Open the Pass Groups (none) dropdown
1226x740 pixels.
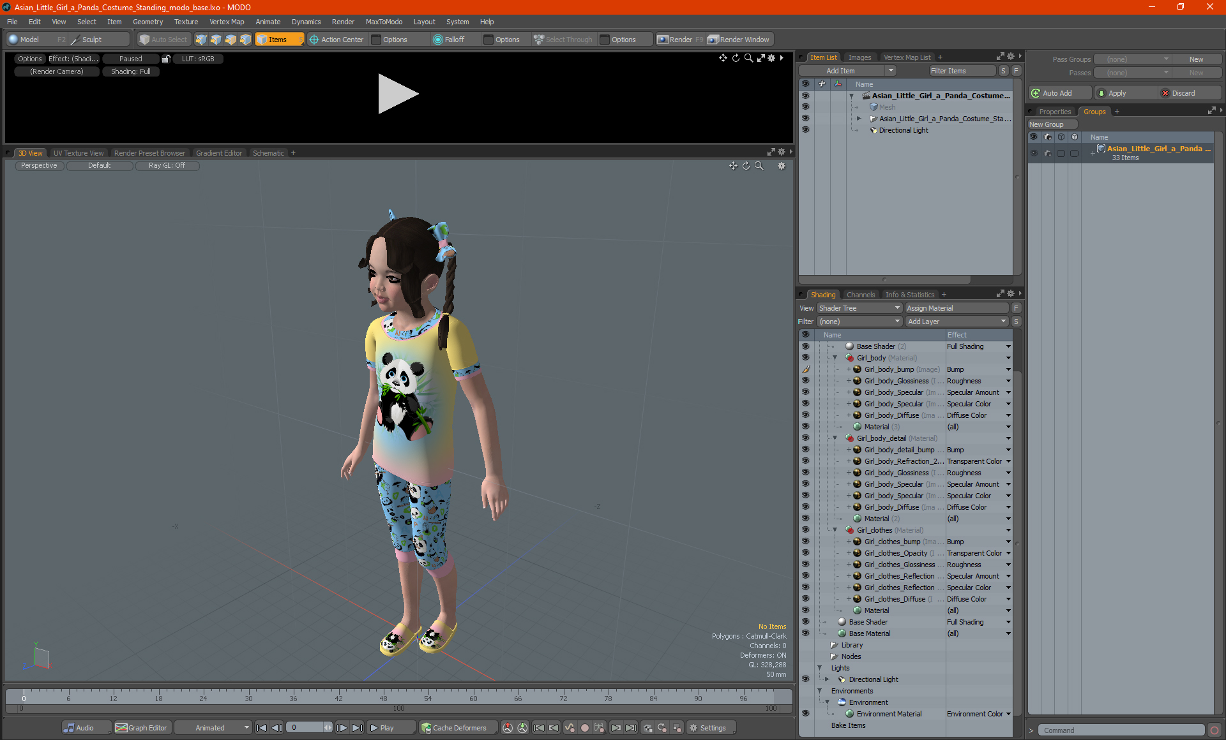pyautogui.click(x=1132, y=59)
